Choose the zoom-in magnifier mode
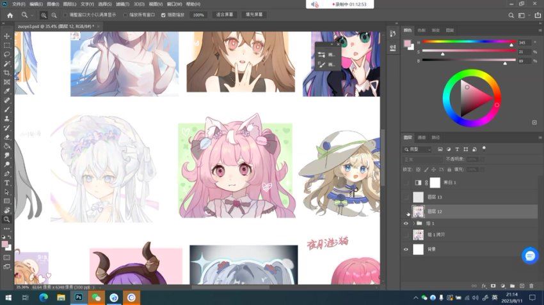The image size is (544, 305). pyautogui.click(x=44, y=15)
